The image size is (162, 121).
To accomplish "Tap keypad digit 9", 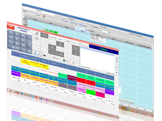I will (x=23, y=35).
